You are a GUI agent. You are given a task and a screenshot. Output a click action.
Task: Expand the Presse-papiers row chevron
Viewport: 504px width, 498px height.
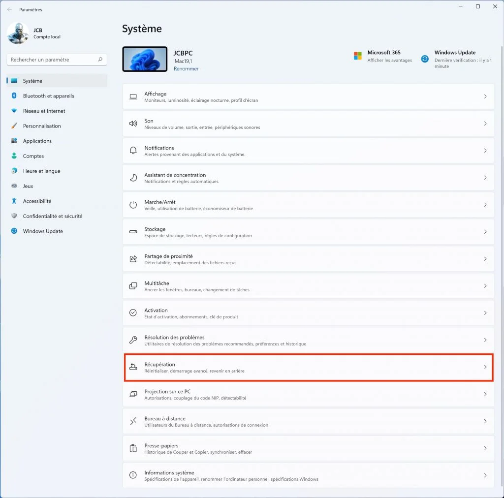[485, 448]
